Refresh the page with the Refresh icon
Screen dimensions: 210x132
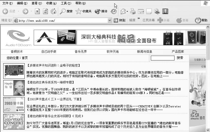(x=45, y=11)
